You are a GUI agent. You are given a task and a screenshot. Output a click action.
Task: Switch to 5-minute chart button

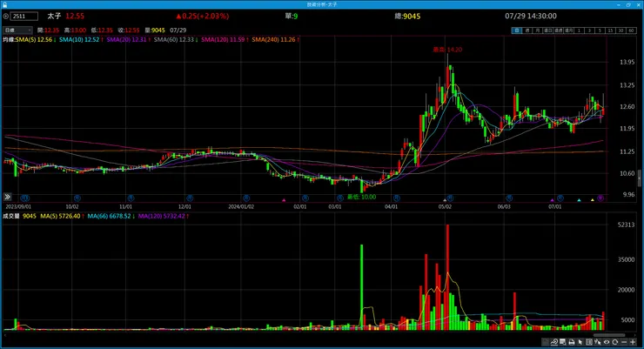(600, 30)
